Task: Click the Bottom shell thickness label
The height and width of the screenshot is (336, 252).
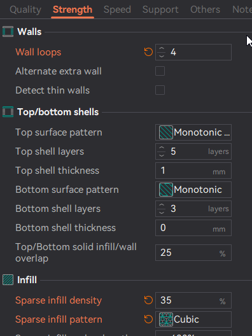Action: pyautogui.click(x=66, y=228)
